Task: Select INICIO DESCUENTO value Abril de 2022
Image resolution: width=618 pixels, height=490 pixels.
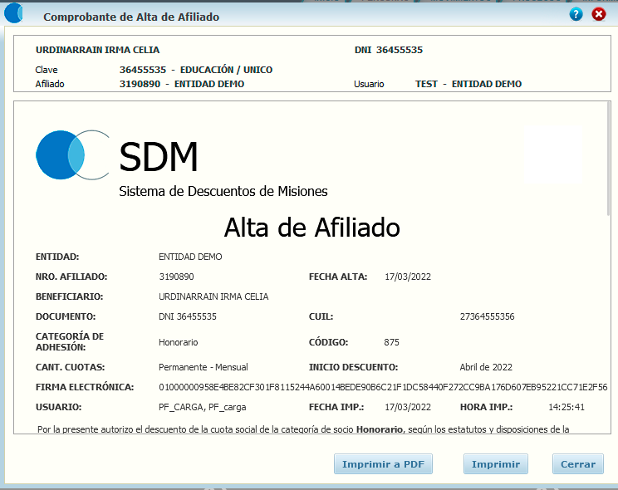Action: pyautogui.click(x=486, y=367)
